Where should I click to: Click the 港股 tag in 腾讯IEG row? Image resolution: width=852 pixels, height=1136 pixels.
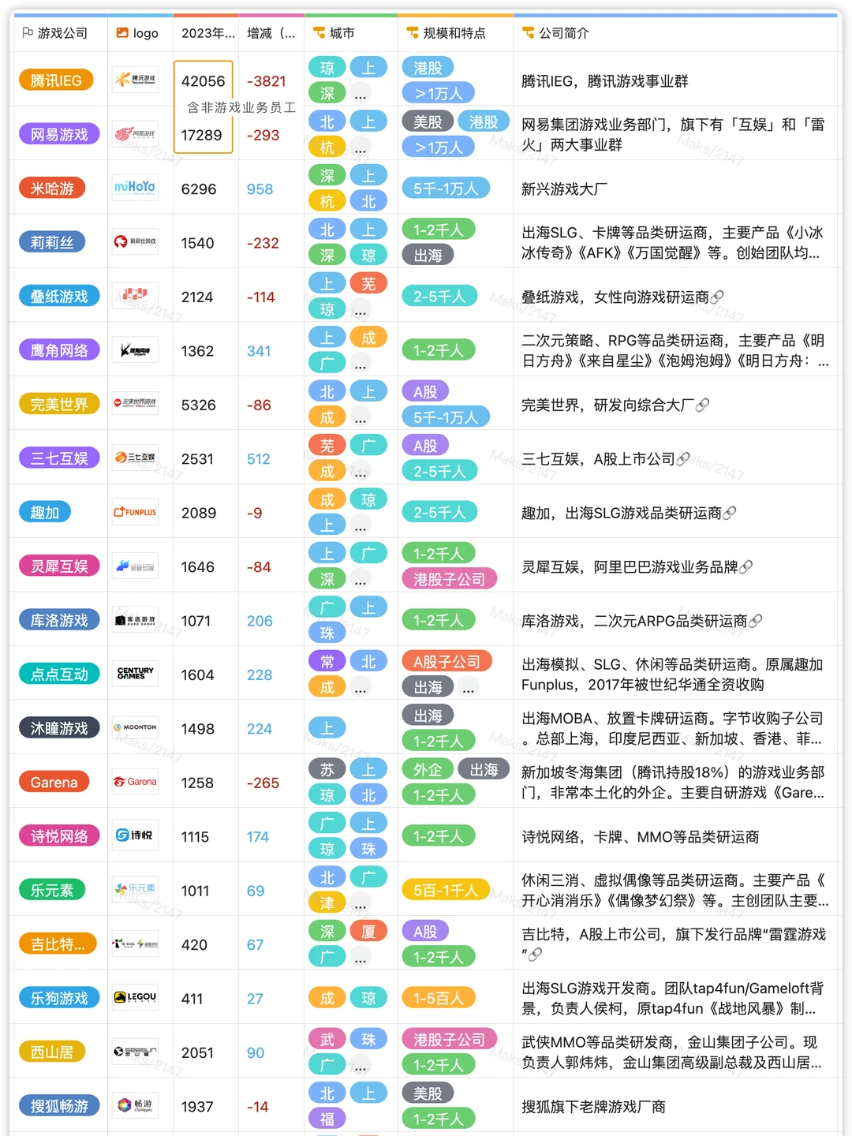pyautogui.click(x=428, y=68)
